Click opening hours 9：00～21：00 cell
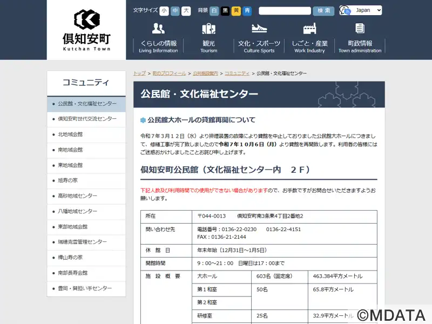 [x=285, y=264]
